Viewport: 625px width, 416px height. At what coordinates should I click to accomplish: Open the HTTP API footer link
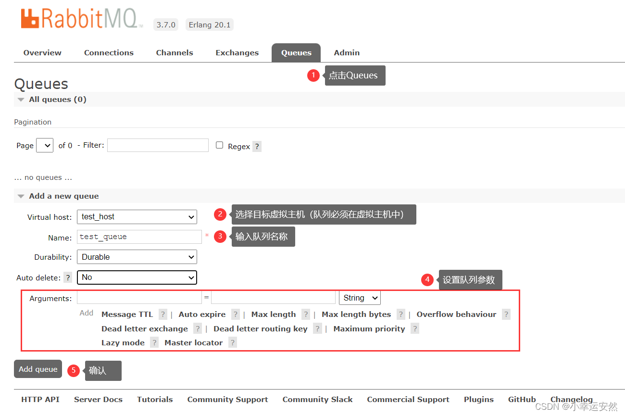point(40,400)
